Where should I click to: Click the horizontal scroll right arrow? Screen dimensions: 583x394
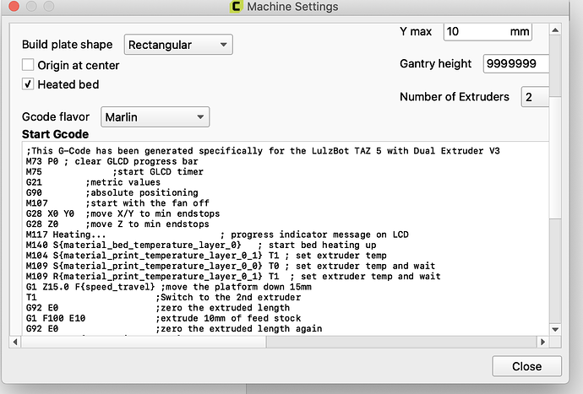point(542,342)
